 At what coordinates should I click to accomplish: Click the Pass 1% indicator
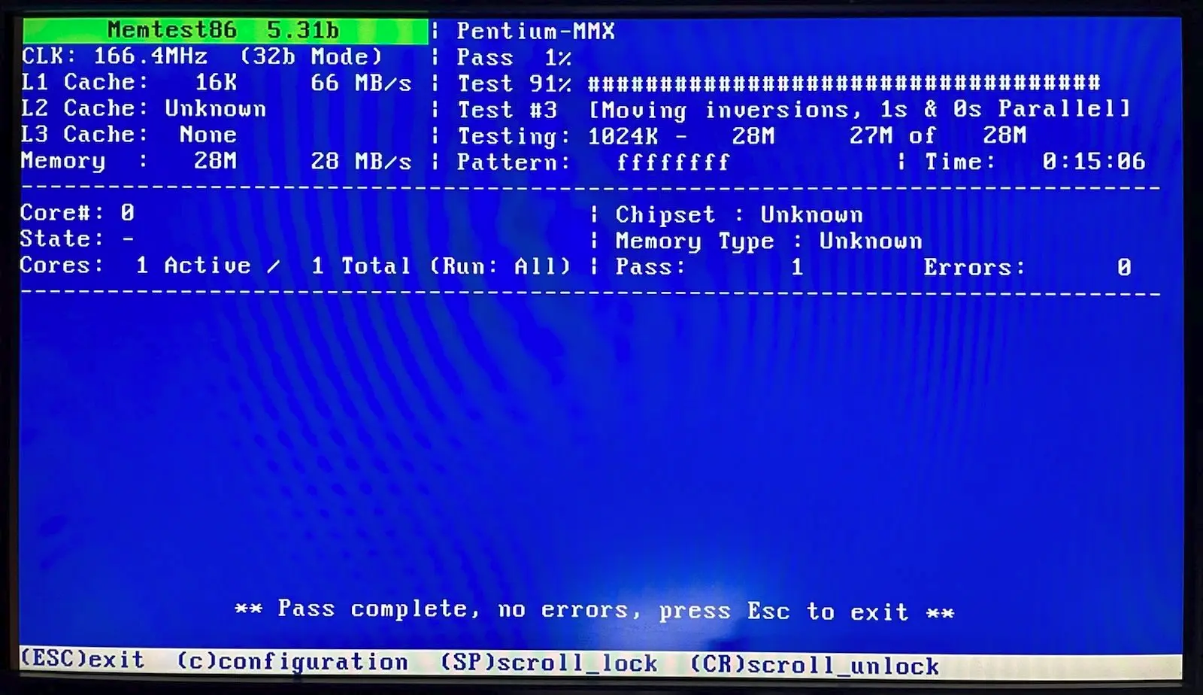tap(514, 57)
